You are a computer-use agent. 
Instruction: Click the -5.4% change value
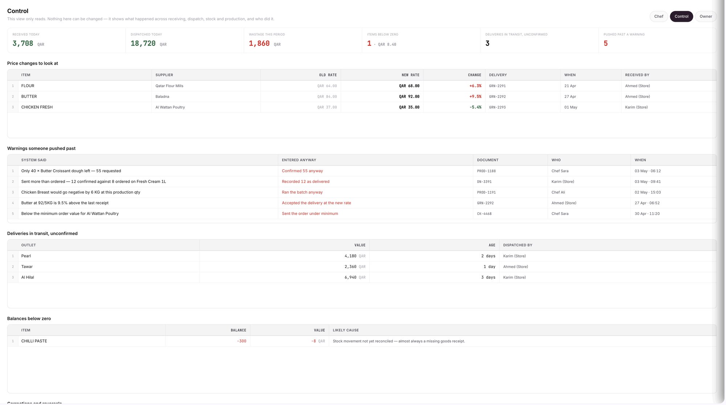[x=475, y=108]
